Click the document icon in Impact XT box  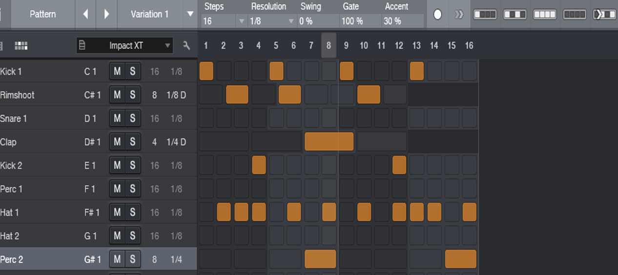[x=82, y=45]
